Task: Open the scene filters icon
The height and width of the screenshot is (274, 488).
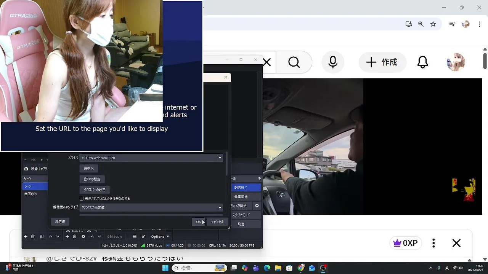Action: coord(42,236)
